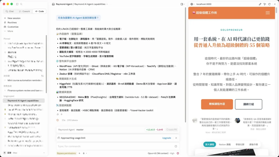Click the second testimonial avatar
The width and height of the screenshot is (279, 157).
click(237, 120)
